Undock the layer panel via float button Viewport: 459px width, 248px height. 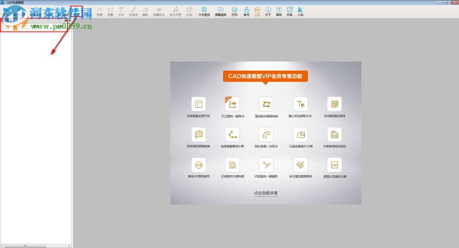pos(66,21)
